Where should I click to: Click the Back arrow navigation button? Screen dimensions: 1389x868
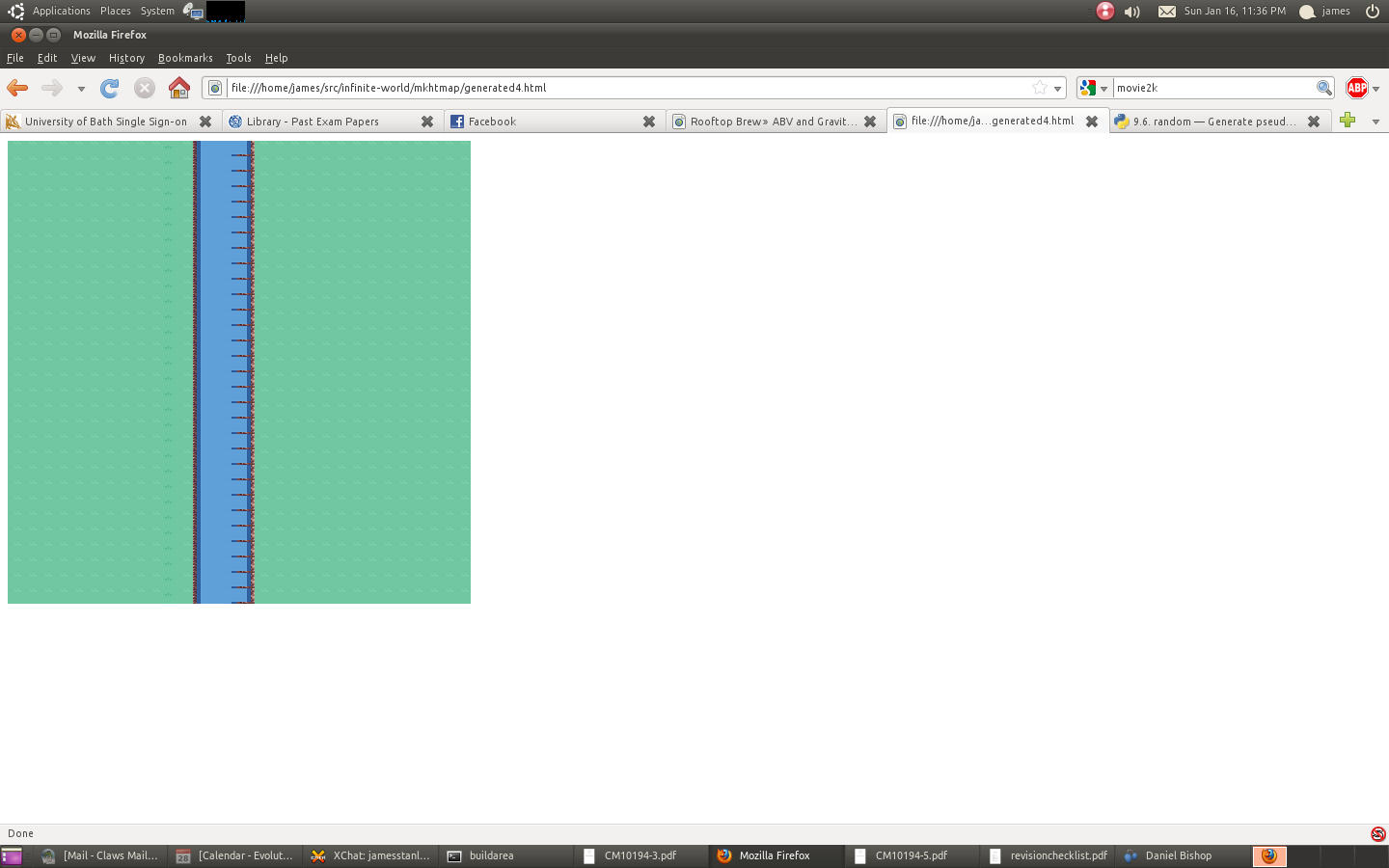[17, 88]
